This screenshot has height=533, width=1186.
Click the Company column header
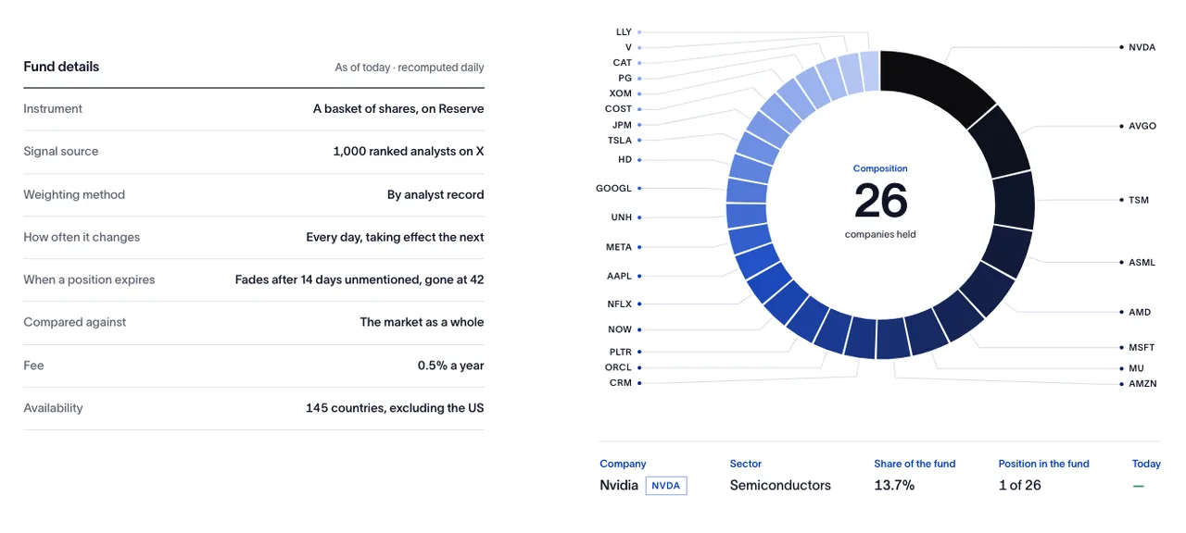(623, 464)
